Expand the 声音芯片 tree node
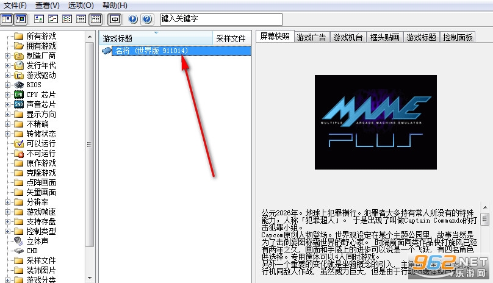 [x=7, y=104]
